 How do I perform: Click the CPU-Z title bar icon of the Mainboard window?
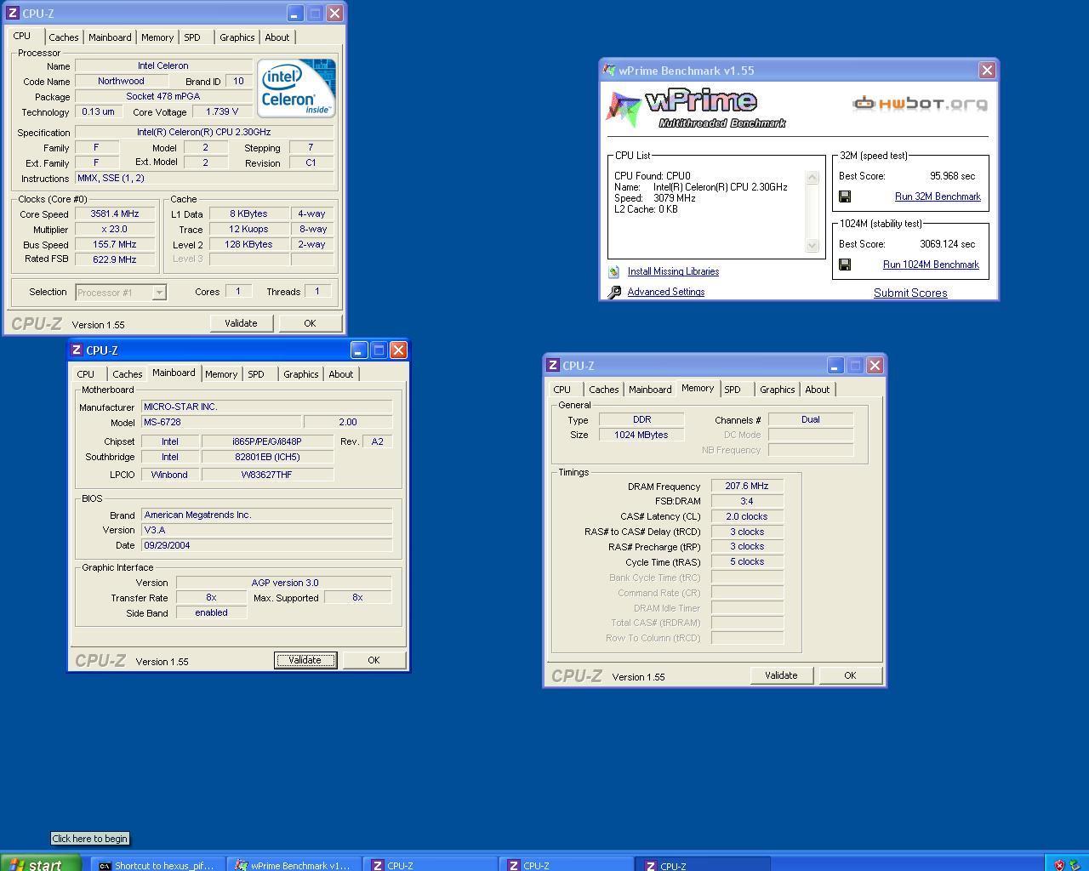pyautogui.click(x=77, y=350)
